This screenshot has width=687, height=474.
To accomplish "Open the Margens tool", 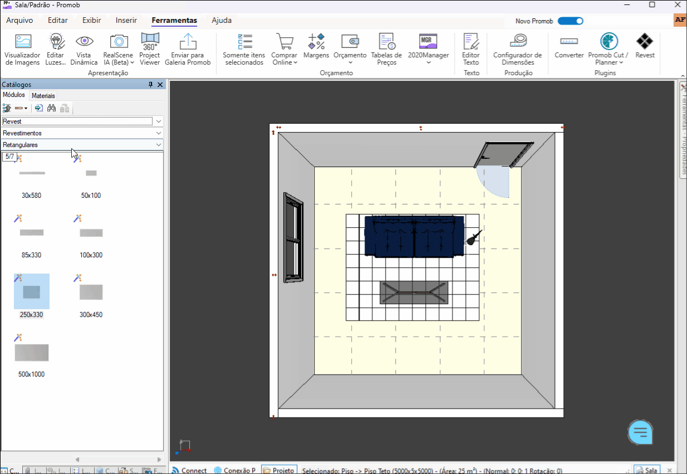I will pyautogui.click(x=316, y=41).
